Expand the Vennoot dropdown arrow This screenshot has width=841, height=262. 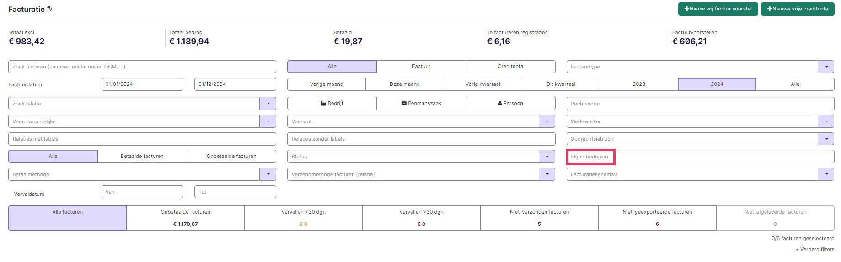[x=547, y=121]
